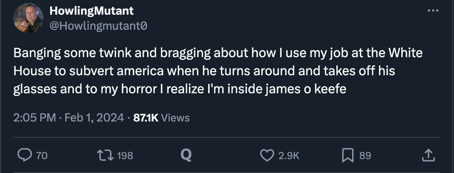Click the 89 bookmarks count
Viewport: 454px width, 173px height.
click(365, 155)
